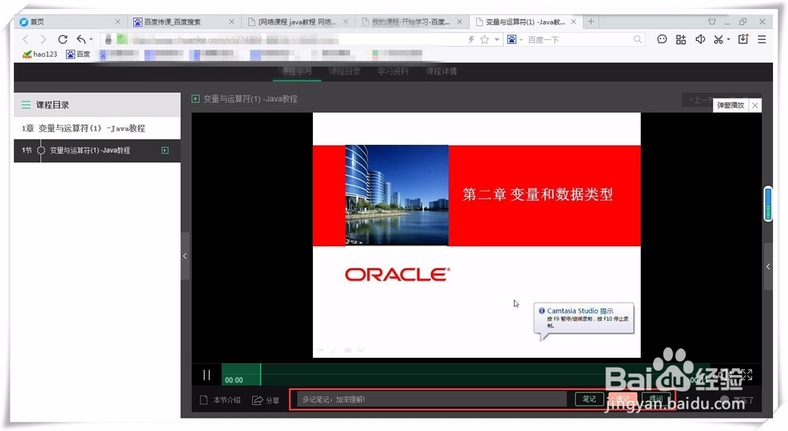Image resolution: width=788 pixels, height=431 pixels.
Task: Click the 笔记 note button
Action: 589,399
